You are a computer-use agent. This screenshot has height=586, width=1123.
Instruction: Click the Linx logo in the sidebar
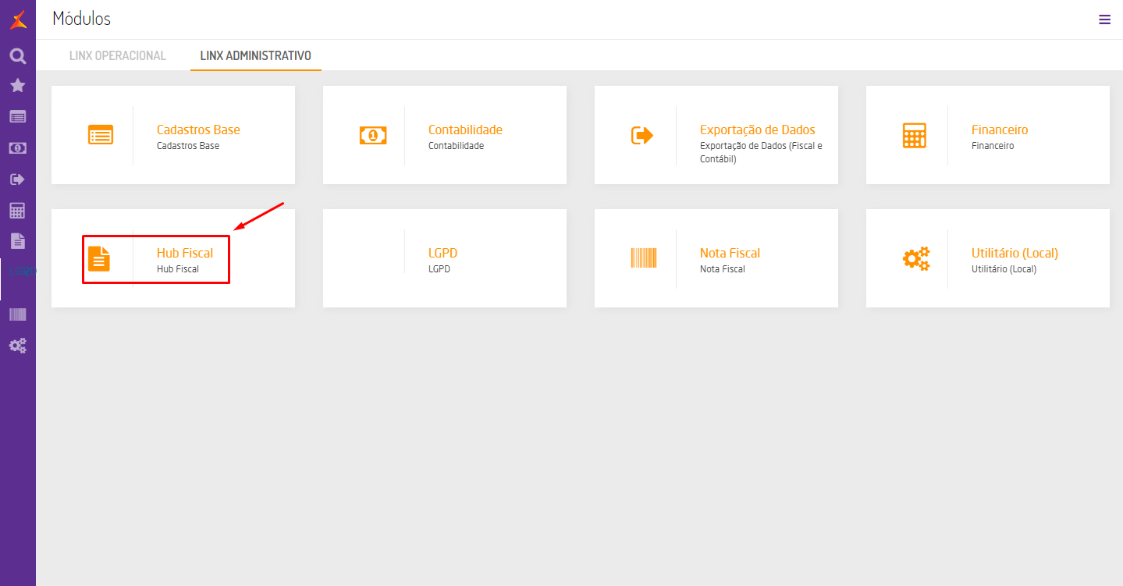(x=18, y=20)
